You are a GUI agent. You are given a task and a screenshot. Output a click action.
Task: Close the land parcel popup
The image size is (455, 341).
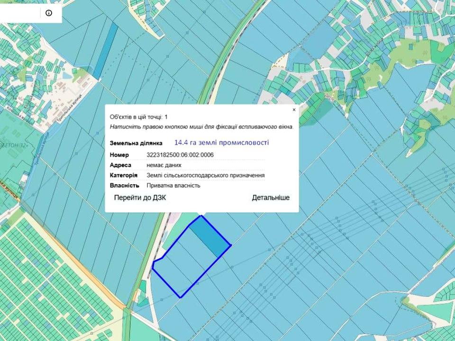point(294,109)
